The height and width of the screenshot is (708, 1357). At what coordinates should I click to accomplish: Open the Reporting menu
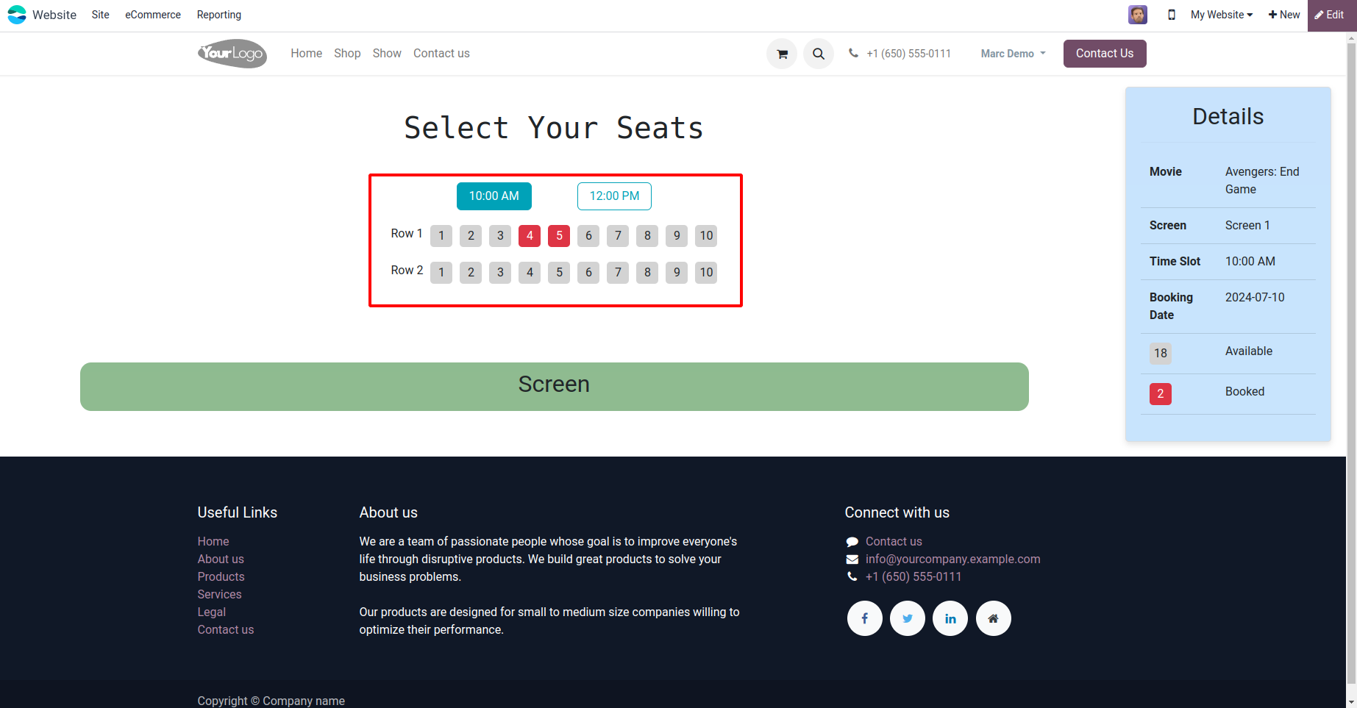tap(218, 15)
